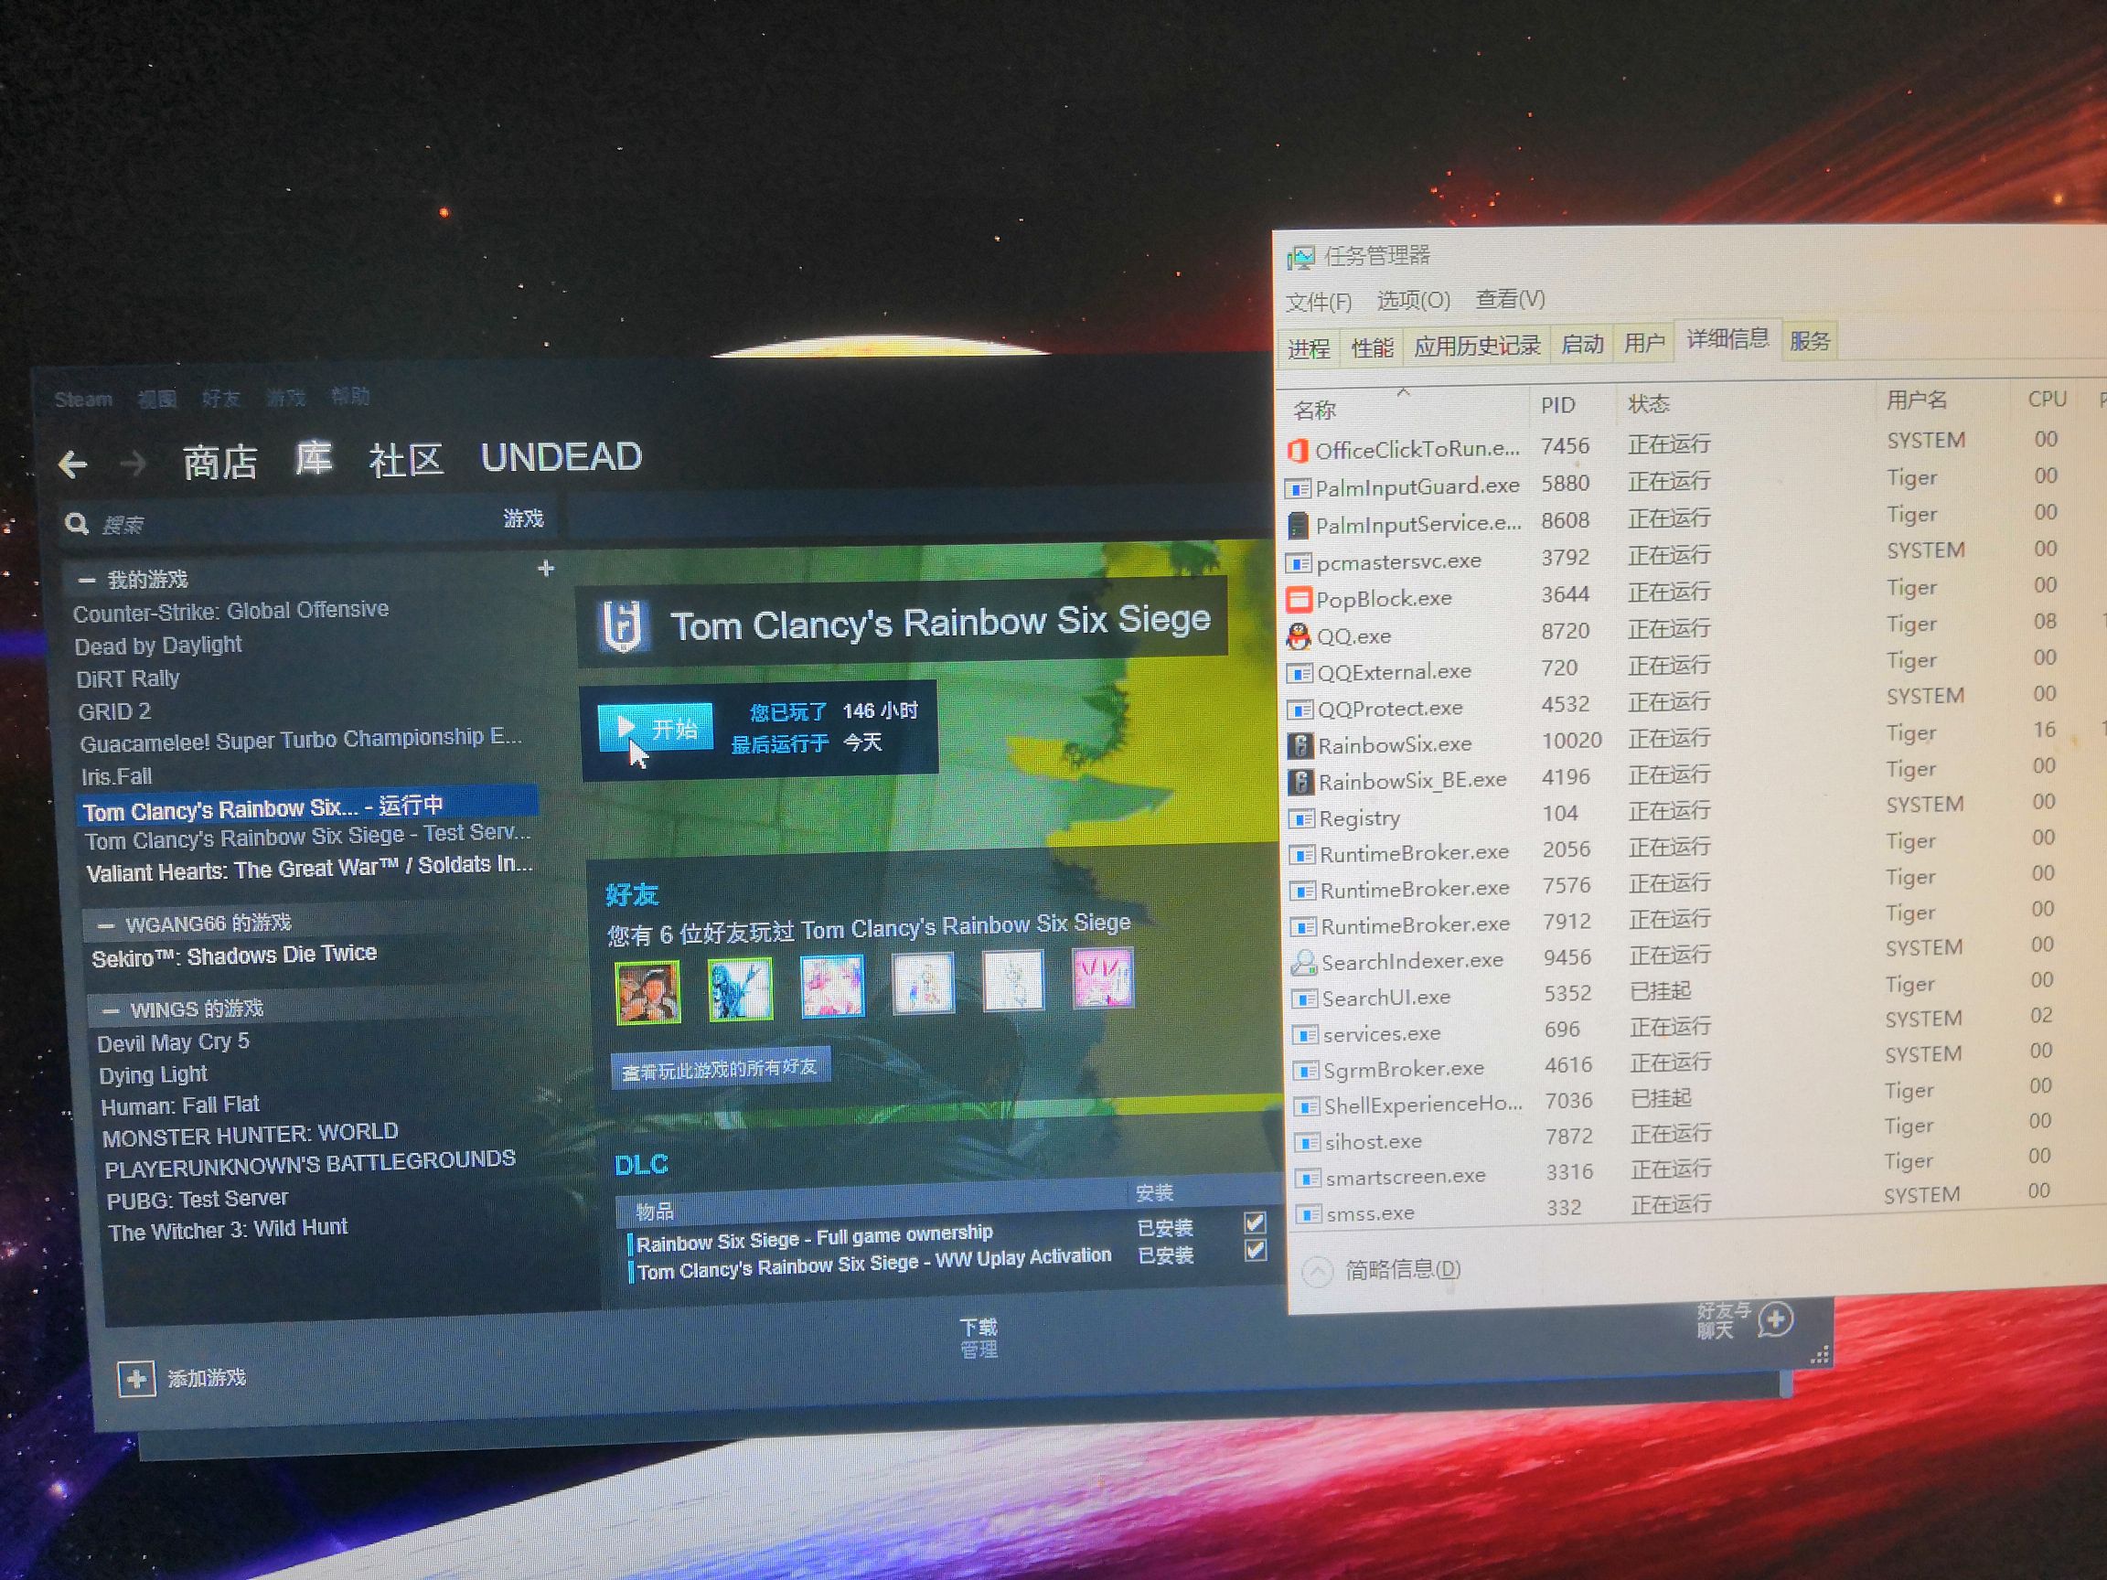
Task: Click the PalmInputService.e... icon
Action: 1297,525
